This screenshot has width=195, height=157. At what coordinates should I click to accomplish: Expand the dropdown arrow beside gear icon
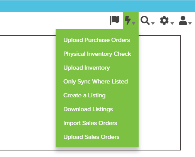(172, 23)
